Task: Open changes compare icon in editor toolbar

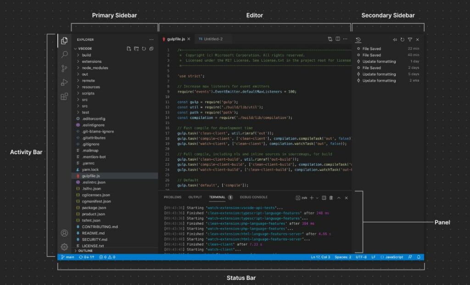Action: coord(330,39)
